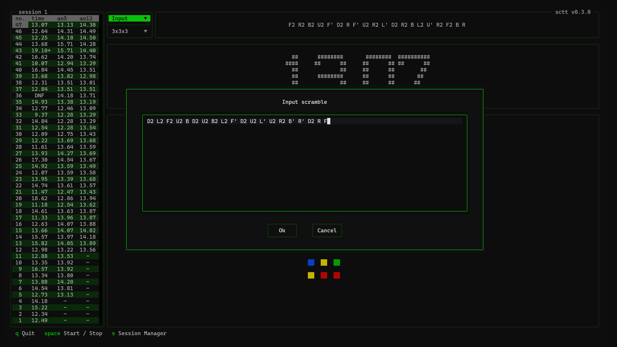Confirm the scramble with the Ok button

[x=282, y=230]
